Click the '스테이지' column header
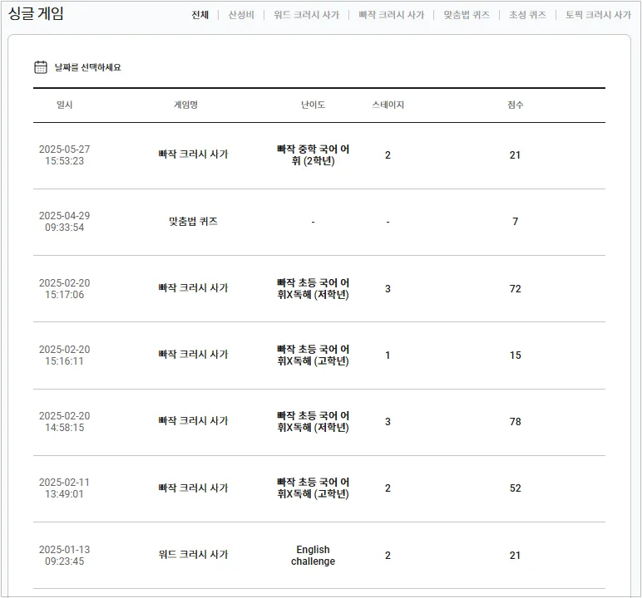Image resolution: width=642 pixels, height=598 pixels. point(388,105)
